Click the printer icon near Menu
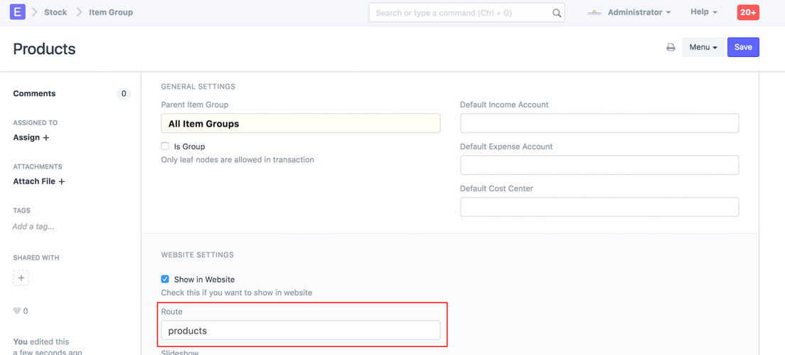The height and width of the screenshot is (355, 785). point(671,47)
